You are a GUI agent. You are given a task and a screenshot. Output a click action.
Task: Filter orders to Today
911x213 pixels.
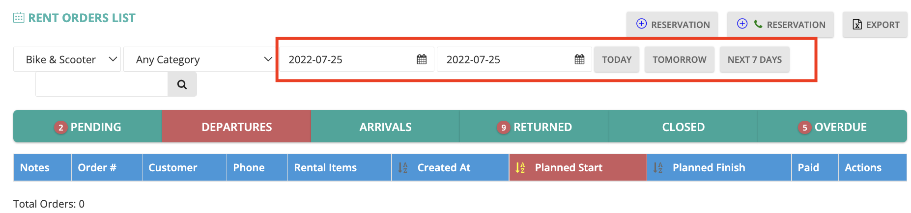pyautogui.click(x=617, y=59)
